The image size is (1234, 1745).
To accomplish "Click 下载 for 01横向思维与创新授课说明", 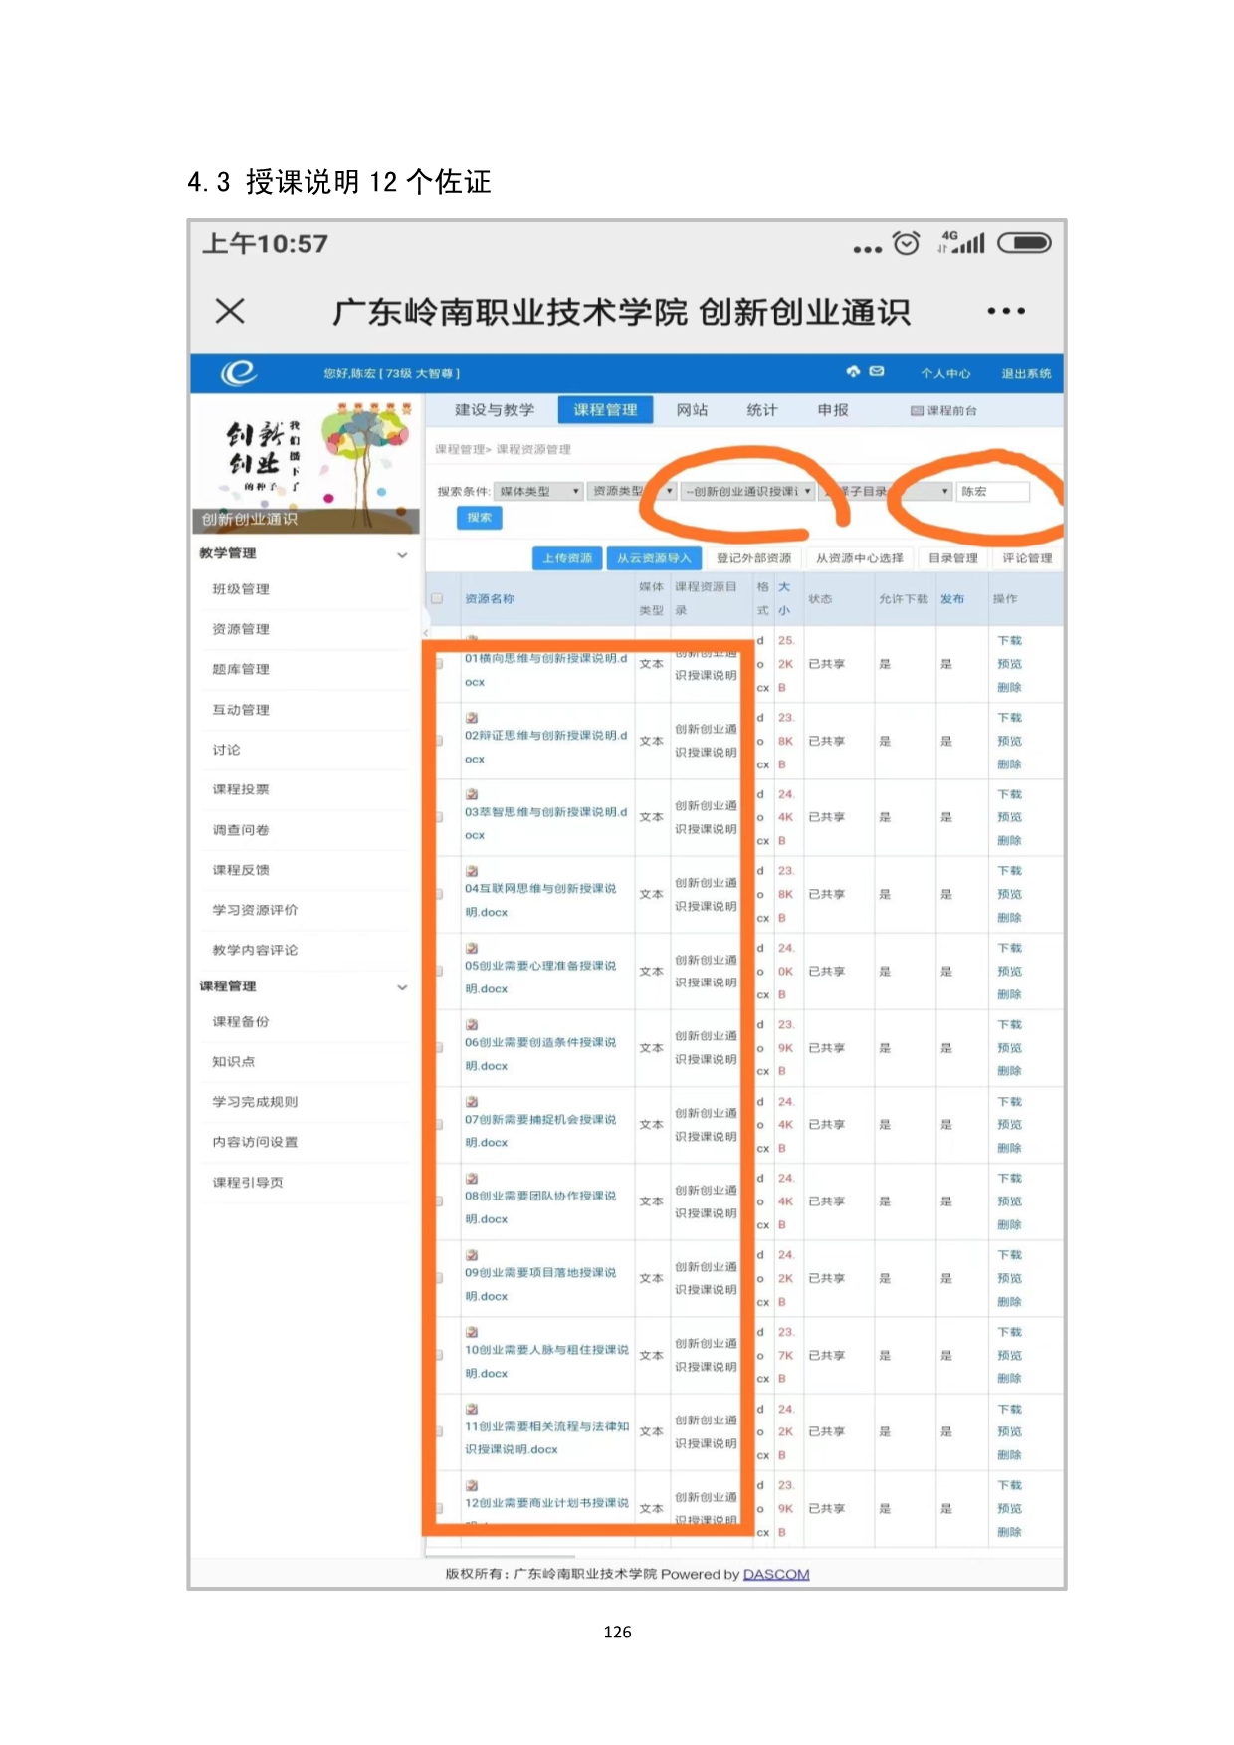I will pyautogui.click(x=1009, y=640).
